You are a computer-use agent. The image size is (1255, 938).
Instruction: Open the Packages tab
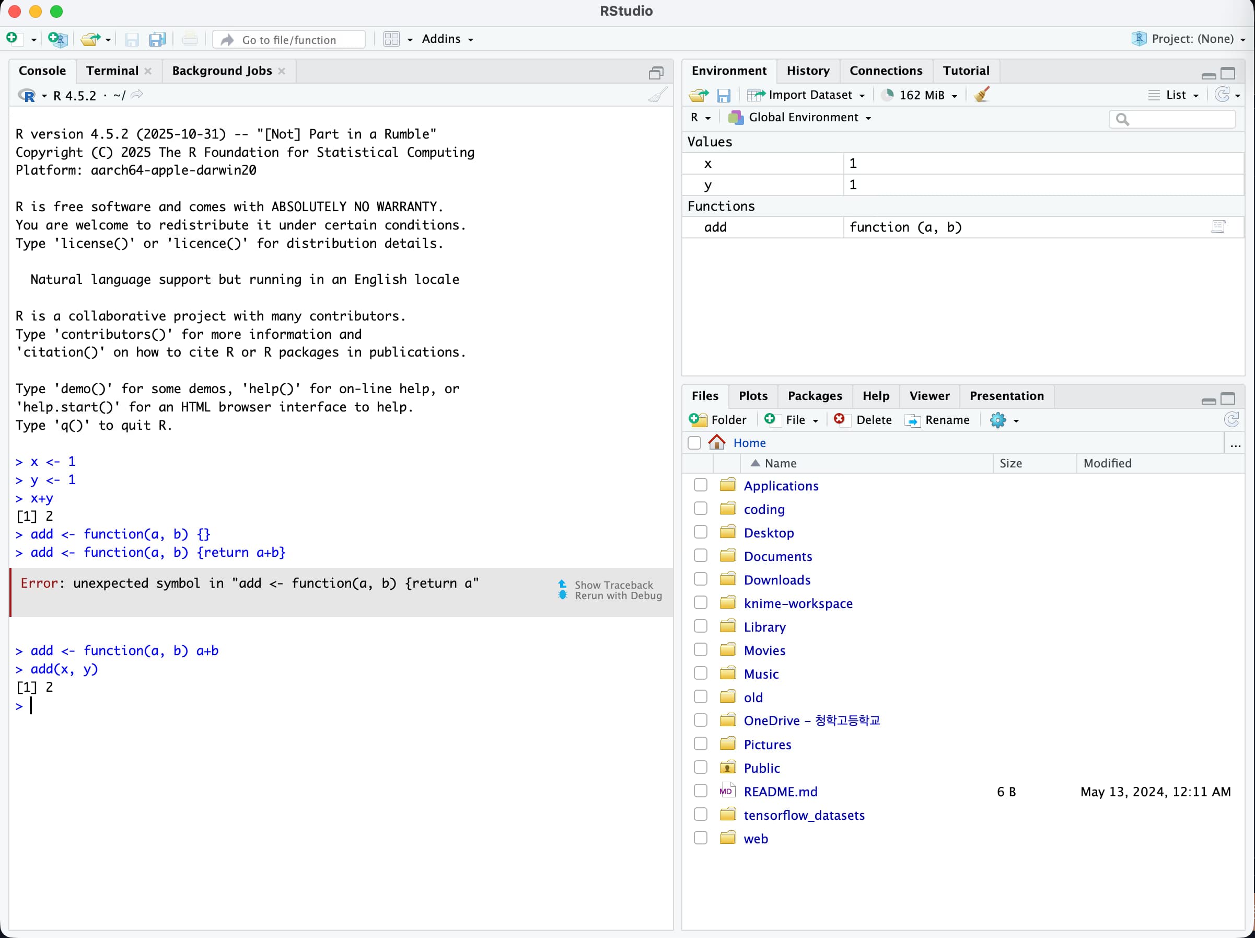pos(814,396)
